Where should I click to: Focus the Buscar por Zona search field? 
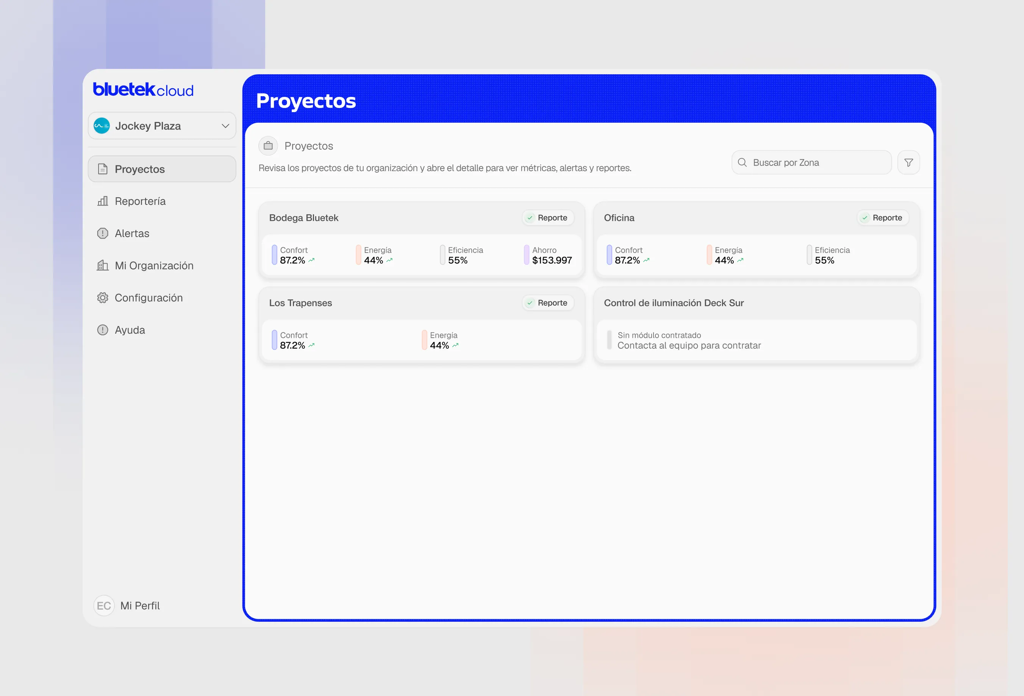(x=811, y=162)
